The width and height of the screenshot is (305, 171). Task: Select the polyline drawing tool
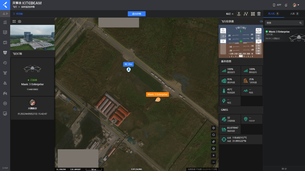point(246,14)
